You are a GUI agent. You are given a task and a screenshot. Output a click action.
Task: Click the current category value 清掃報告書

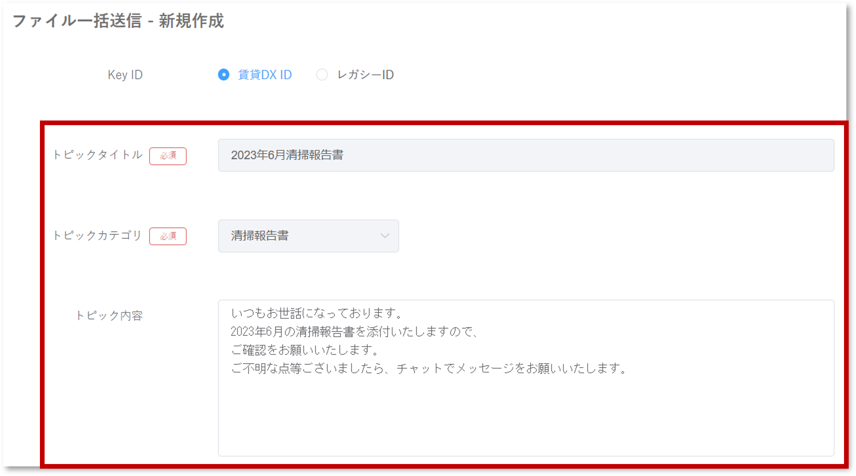259,236
